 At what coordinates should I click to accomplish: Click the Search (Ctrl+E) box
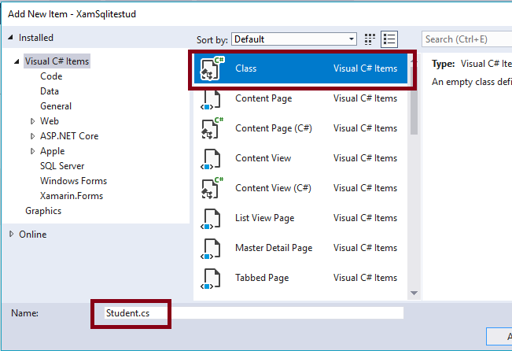(x=466, y=39)
